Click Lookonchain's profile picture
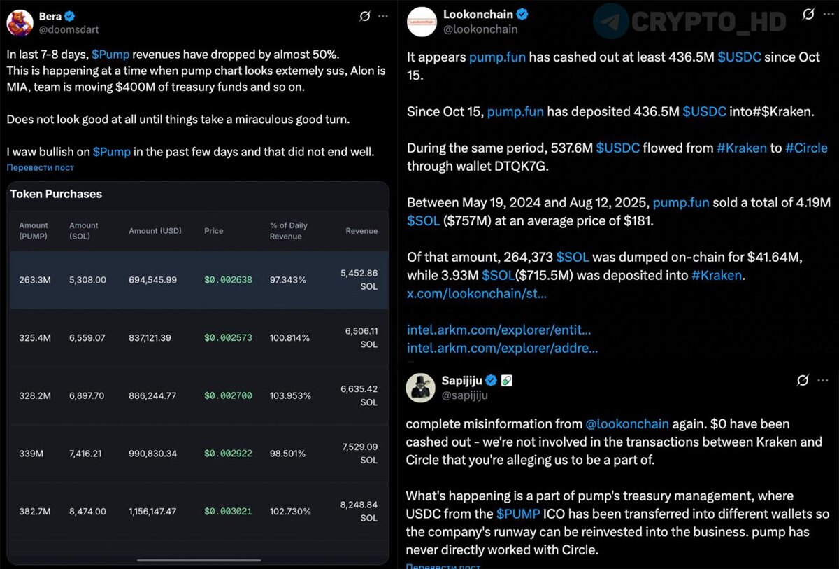This screenshot has width=839, height=569. (422, 22)
